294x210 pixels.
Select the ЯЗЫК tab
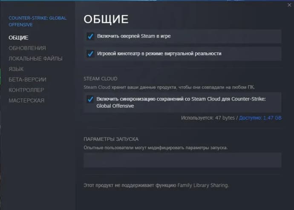pyautogui.click(x=16, y=69)
